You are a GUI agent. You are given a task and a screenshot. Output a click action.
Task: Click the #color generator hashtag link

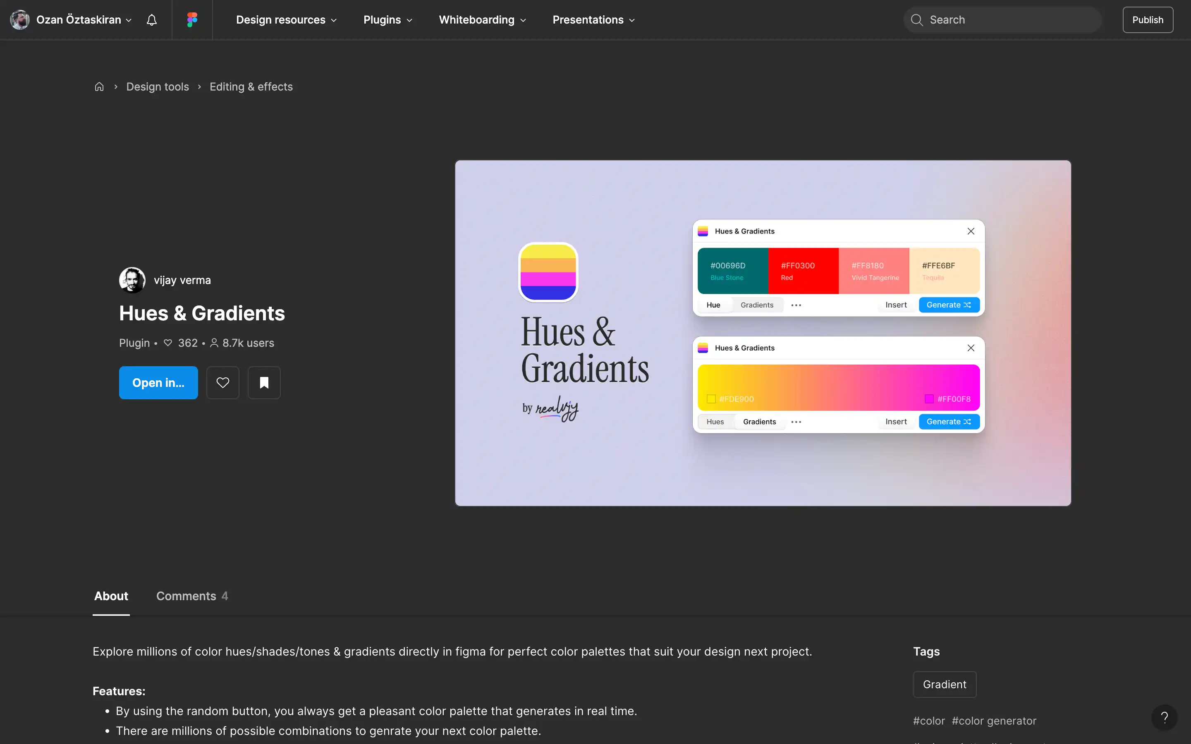pyautogui.click(x=994, y=721)
